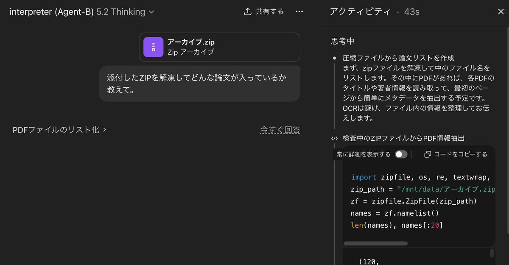Screen dimensions: 509x265
Task: Select the アーカイブ.zip attachment card
Action: click(x=219, y=47)
